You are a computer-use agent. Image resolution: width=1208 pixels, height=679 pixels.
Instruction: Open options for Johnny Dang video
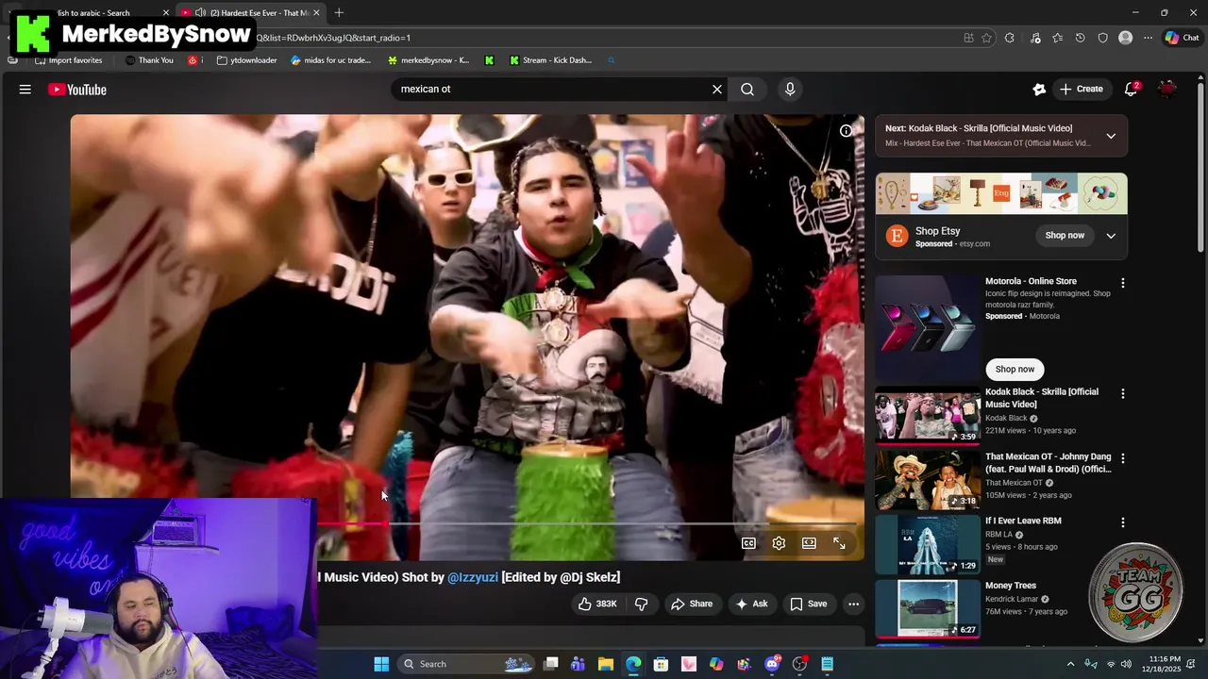1122,458
